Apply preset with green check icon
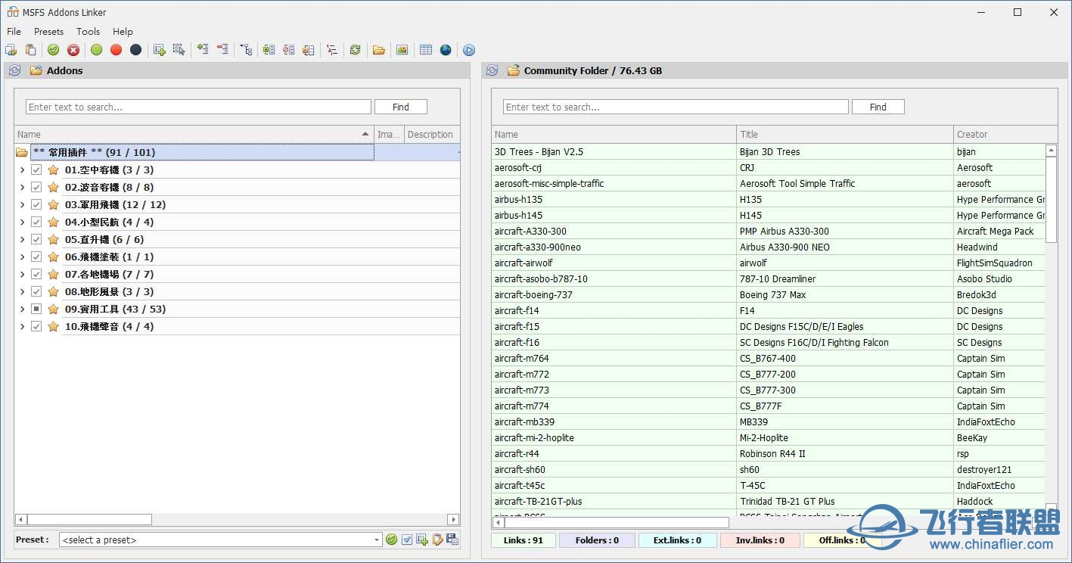Image resolution: width=1072 pixels, height=563 pixels. coord(391,540)
